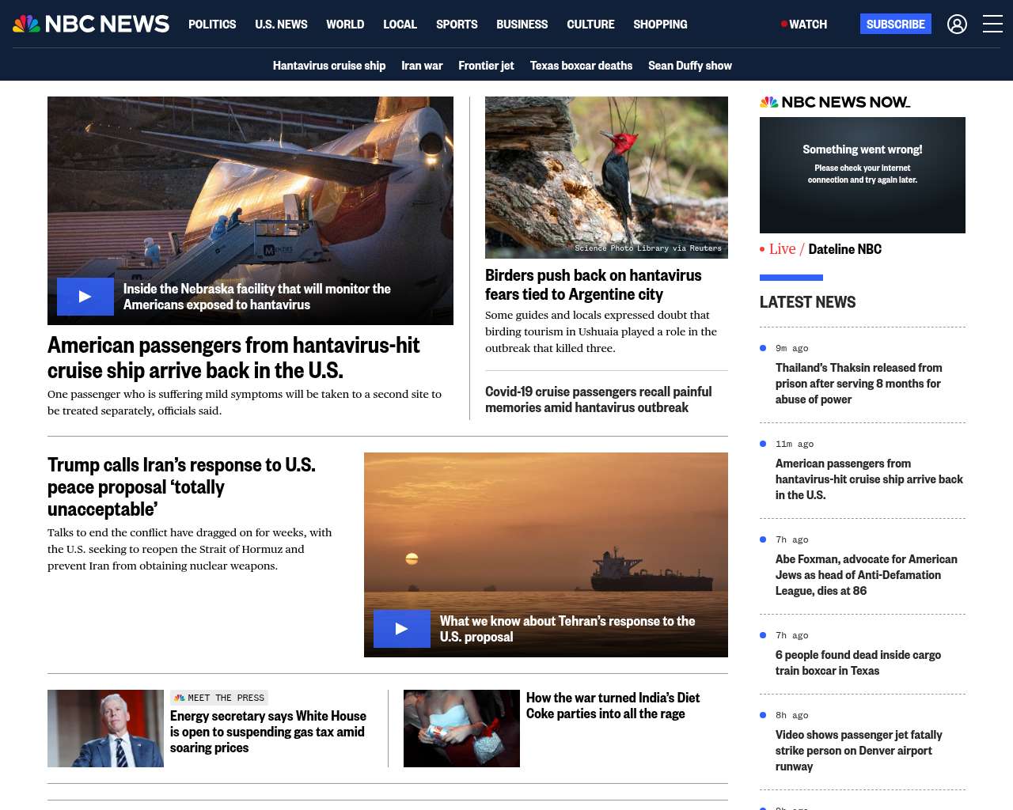The width and height of the screenshot is (1013, 810).
Task: Select the Iran war trending topic
Action: 422,66
